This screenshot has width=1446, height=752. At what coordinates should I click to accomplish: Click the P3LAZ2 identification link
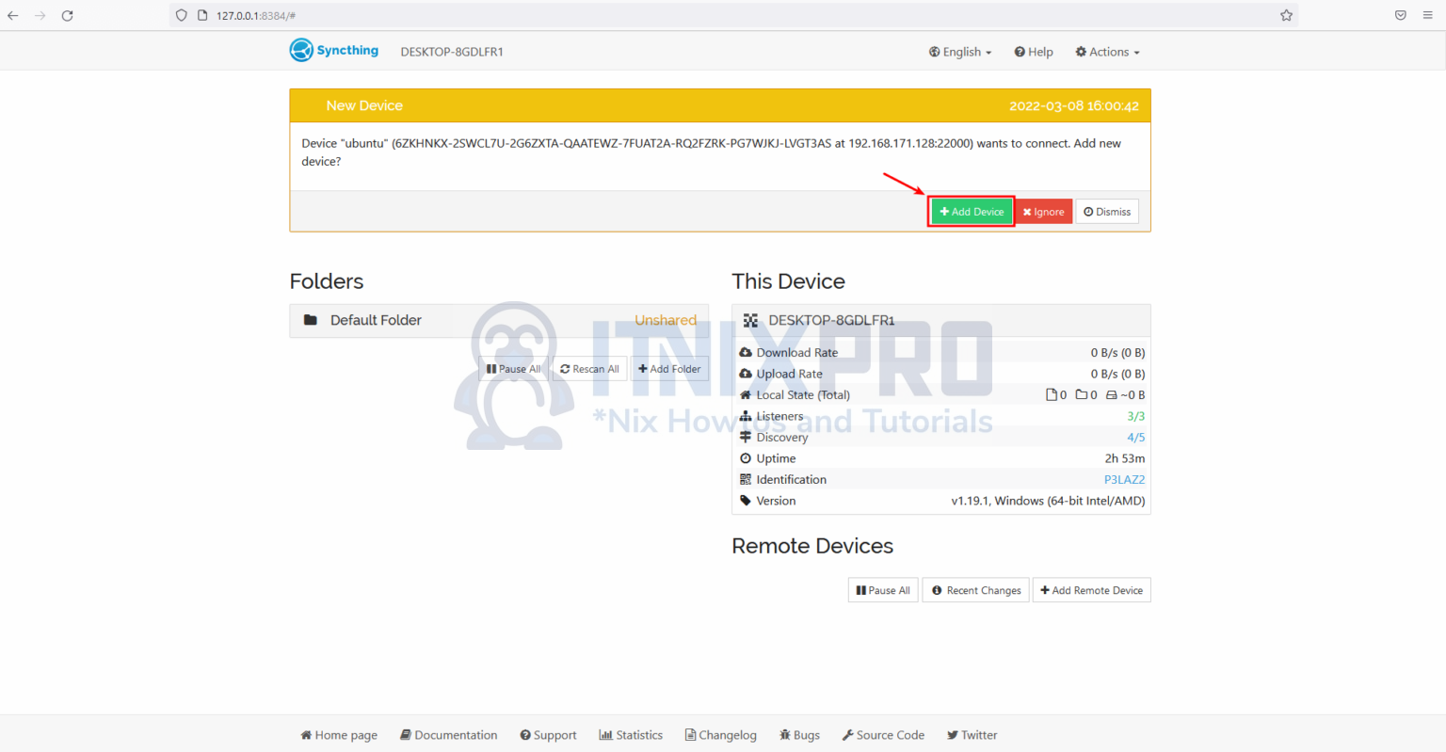[1124, 479]
